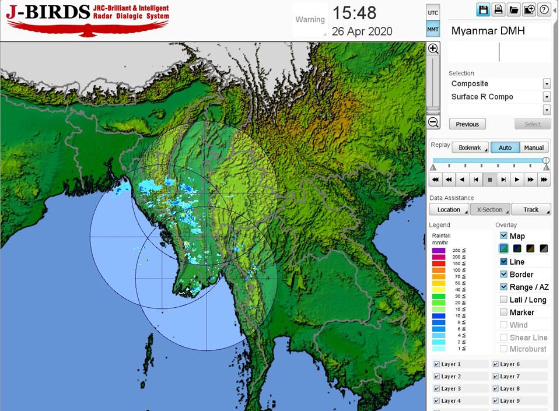Switch replay mode to Manual
This screenshot has height=411, width=560.
[534, 148]
